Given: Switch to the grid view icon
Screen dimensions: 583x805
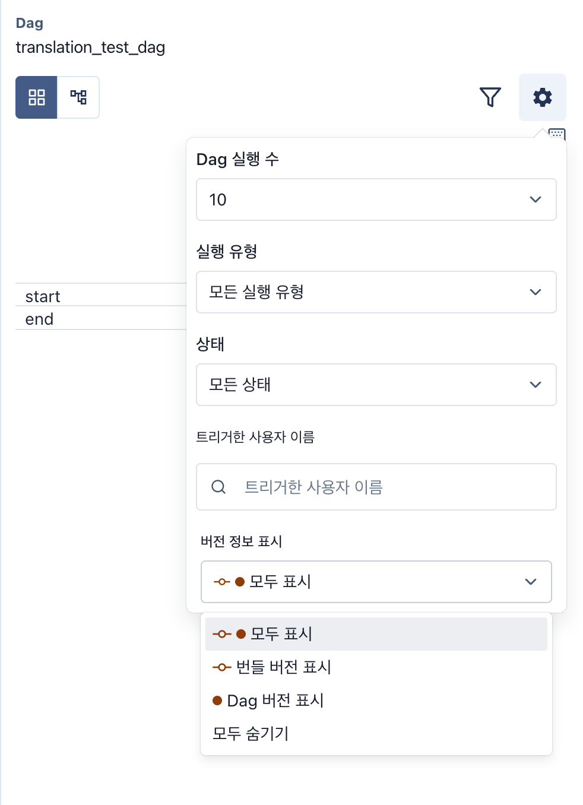Looking at the screenshot, I should click(x=36, y=97).
